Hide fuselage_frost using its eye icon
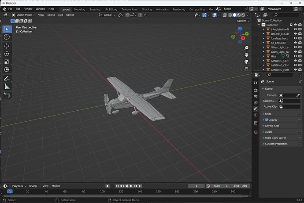The image size is (304, 203). click(295, 38)
